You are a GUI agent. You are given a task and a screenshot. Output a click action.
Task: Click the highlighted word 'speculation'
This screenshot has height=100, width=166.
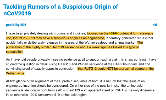pyautogui.click(x=14, y=52)
